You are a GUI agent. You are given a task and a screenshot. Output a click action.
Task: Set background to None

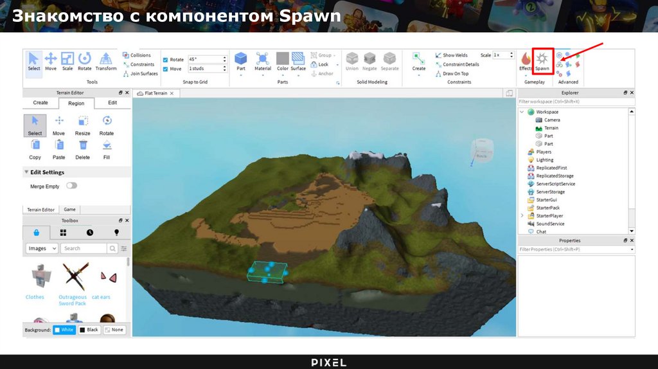(114, 330)
